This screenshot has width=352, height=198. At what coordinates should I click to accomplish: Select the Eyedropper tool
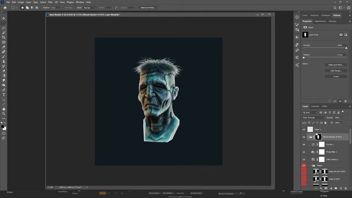pos(4,47)
